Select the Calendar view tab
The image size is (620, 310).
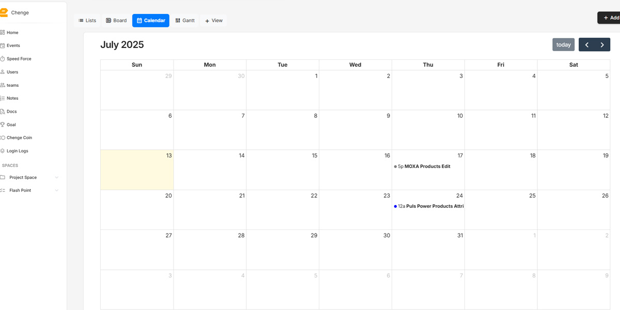coord(151,21)
